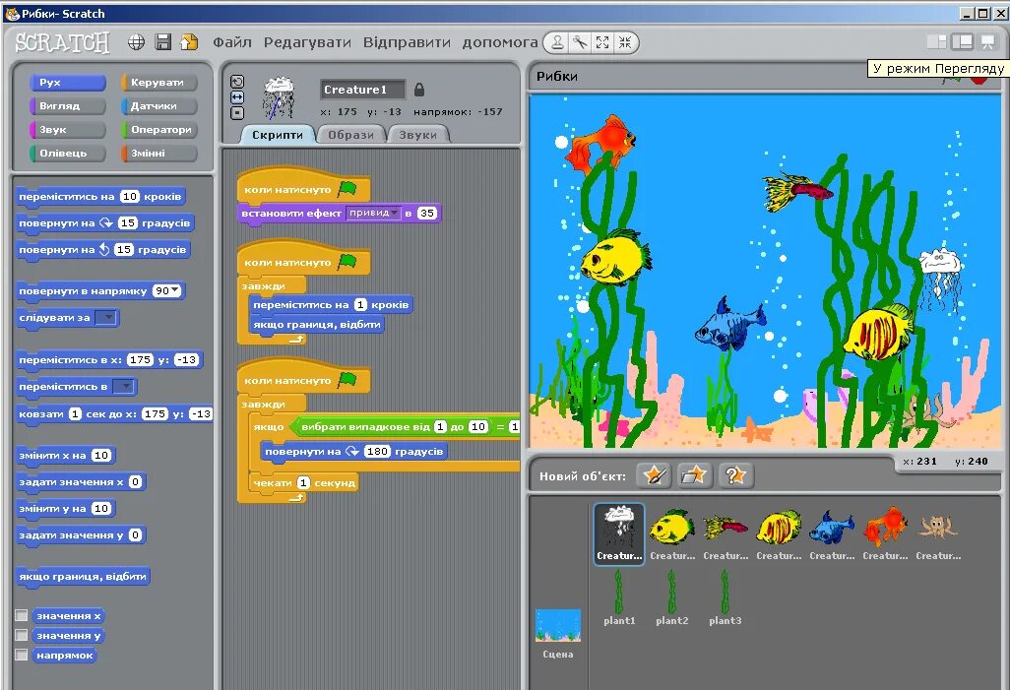
Task: Open the Вигляд blocks category
Action: 67,105
